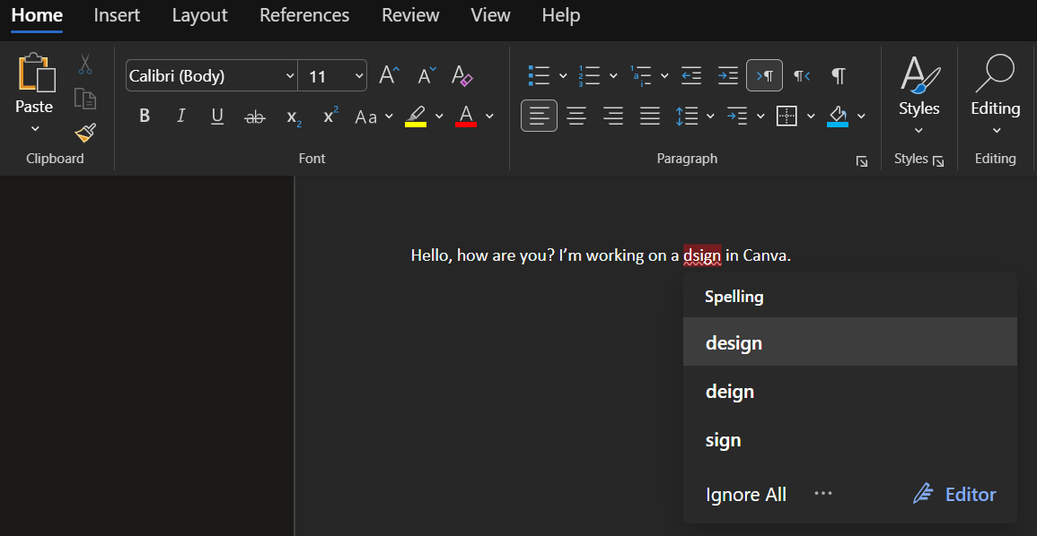This screenshot has height=536, width=1037.
Task: Justify the paragraph text
Action: coord(650,117)
